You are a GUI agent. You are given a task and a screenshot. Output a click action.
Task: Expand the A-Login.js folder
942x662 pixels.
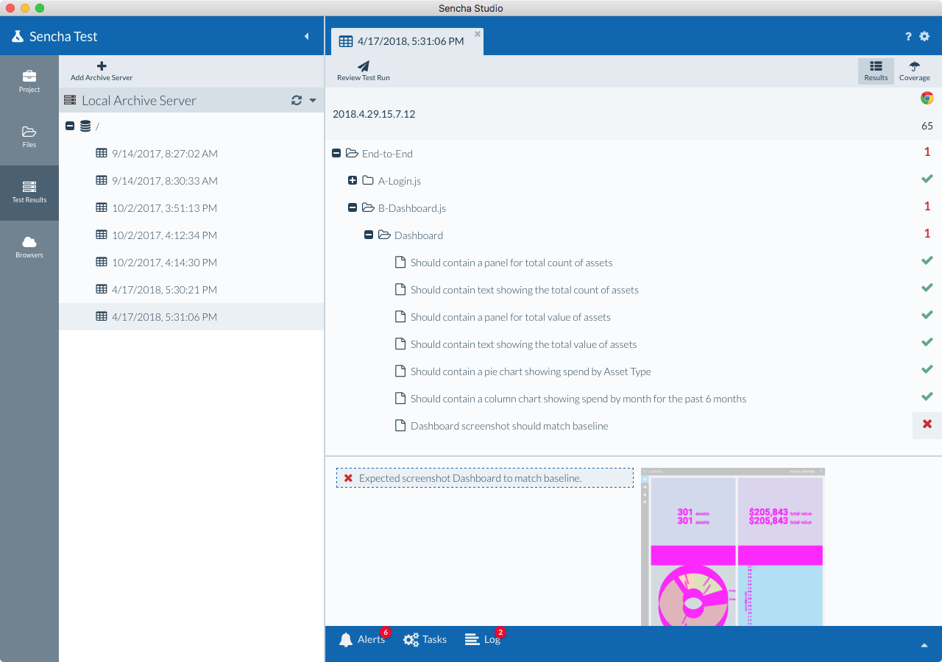pos(353,181)
